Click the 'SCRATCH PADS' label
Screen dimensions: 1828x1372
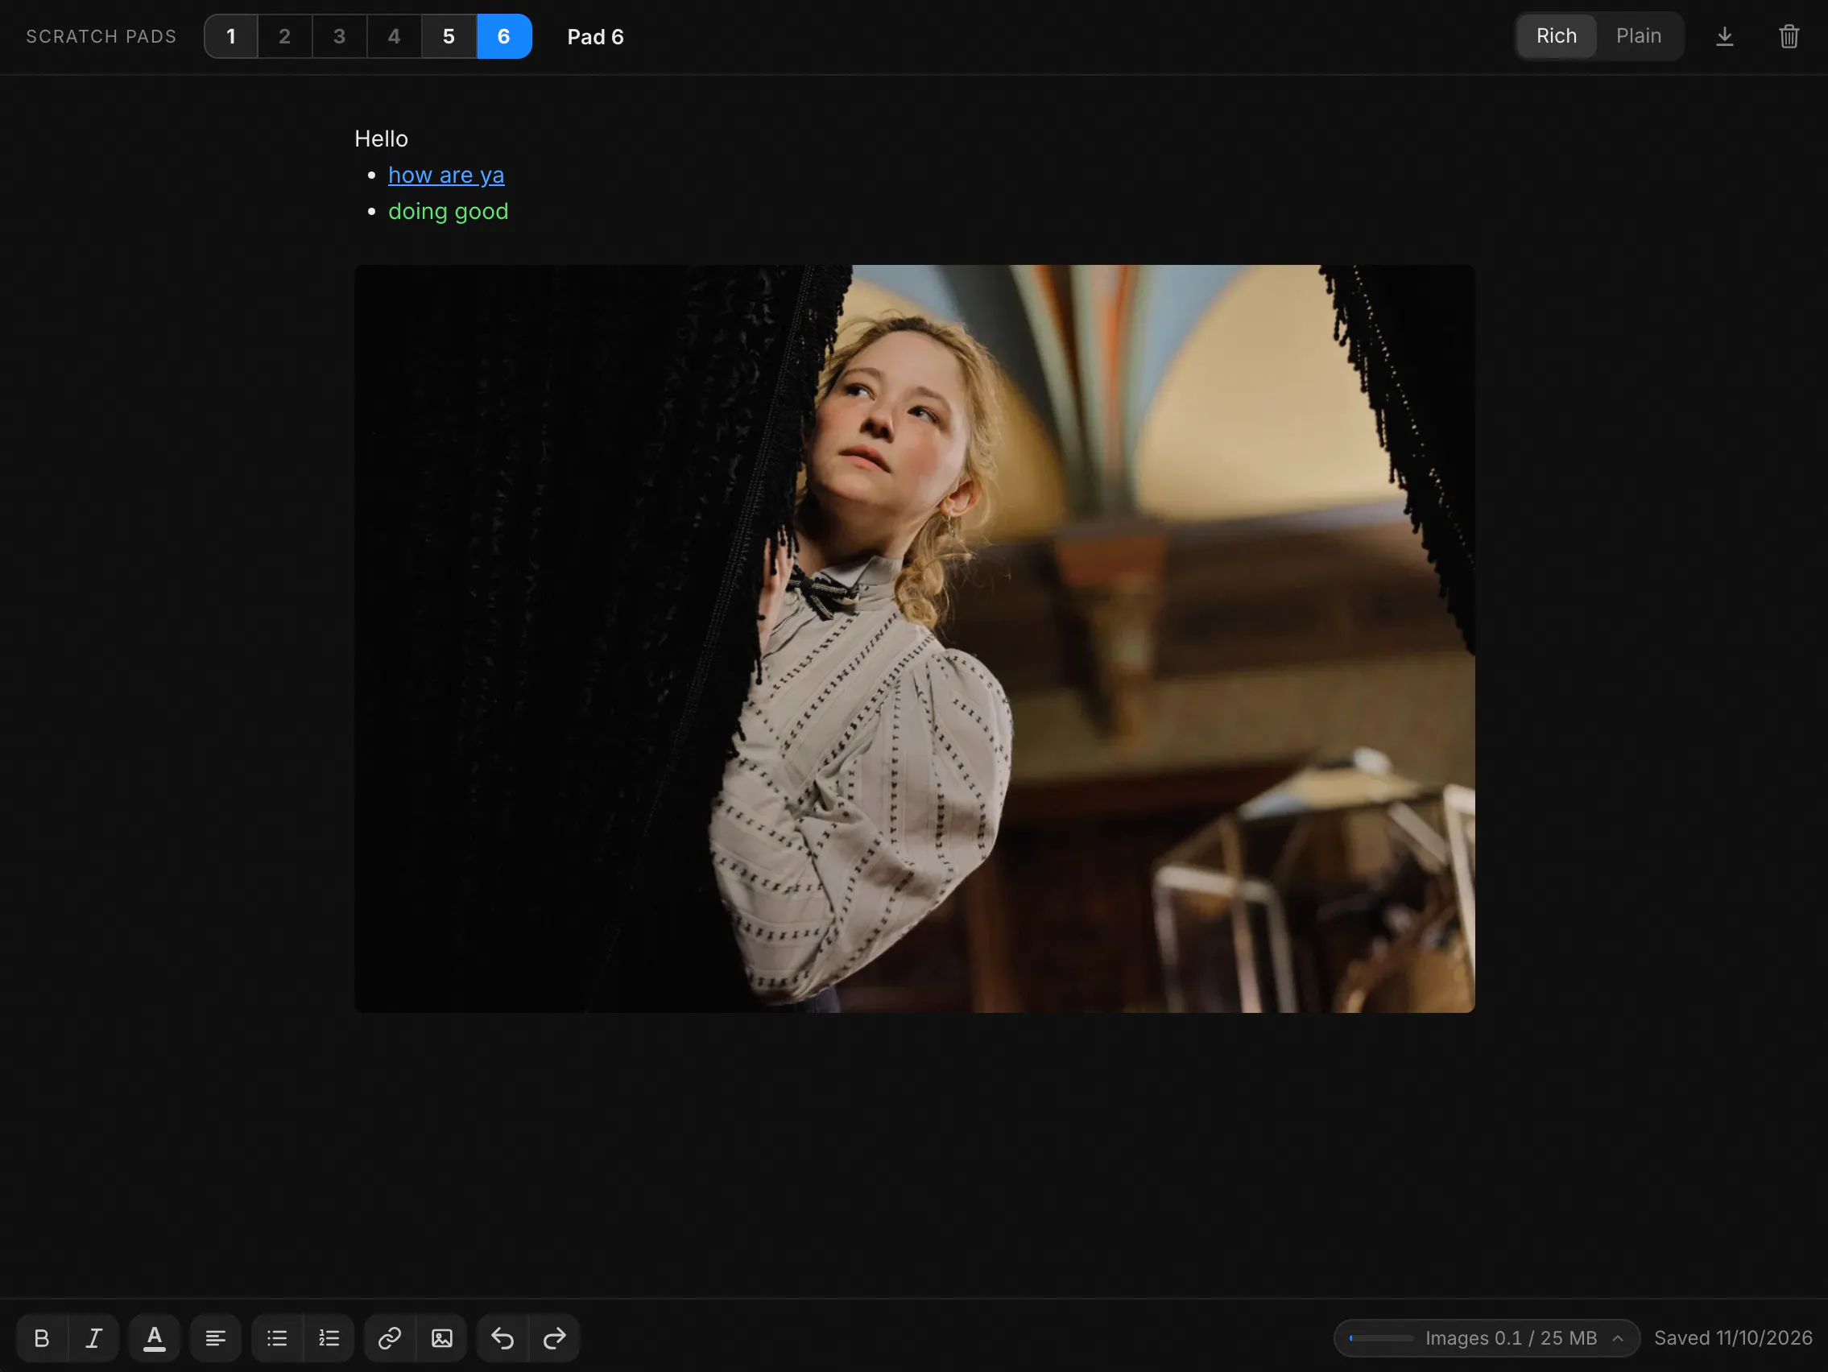point(101,36)
